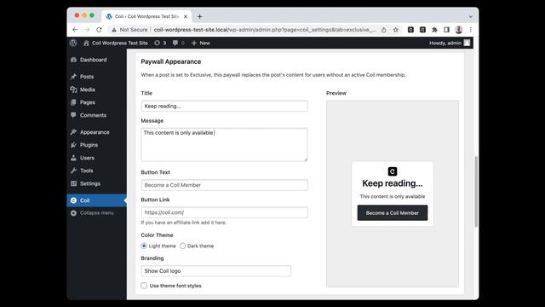This screenshot has width=545, height=307.
Task: Toggle the browser side panel icon
Action: click(x=446, y=30)
